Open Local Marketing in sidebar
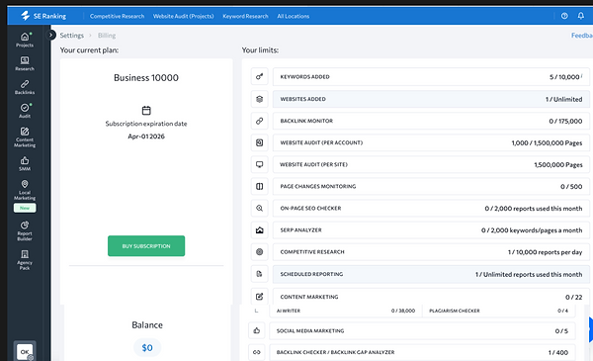The height and width of the screenshot is (361, 593). coord(25,190)
